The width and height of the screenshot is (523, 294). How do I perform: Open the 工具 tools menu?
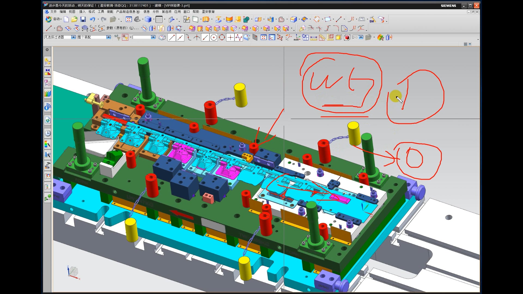[101, 12]
